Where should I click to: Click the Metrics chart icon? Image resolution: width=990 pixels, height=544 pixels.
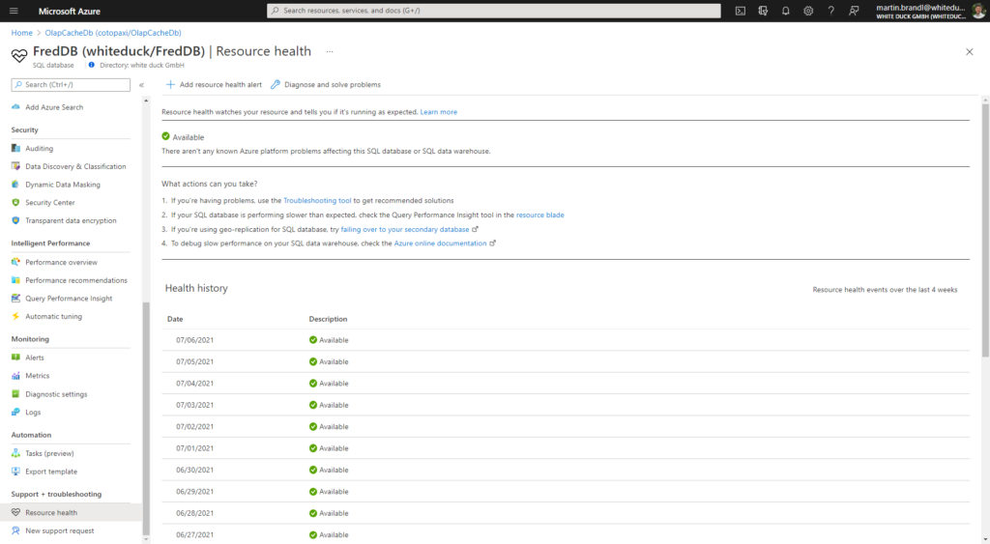click(x=15, y=376)
